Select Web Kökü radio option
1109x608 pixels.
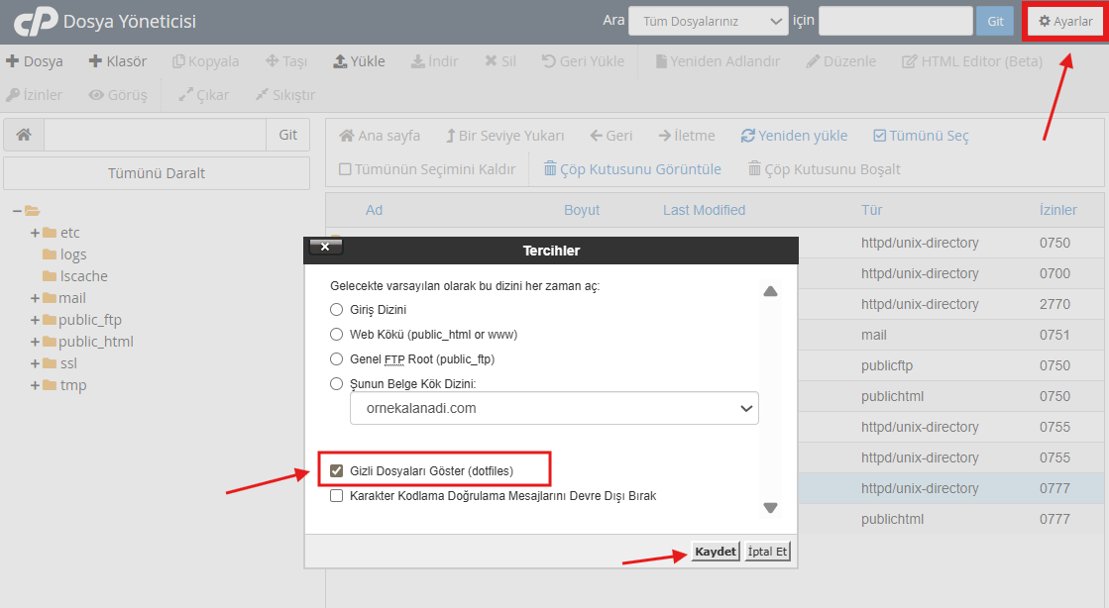click(x=337, y=335)
